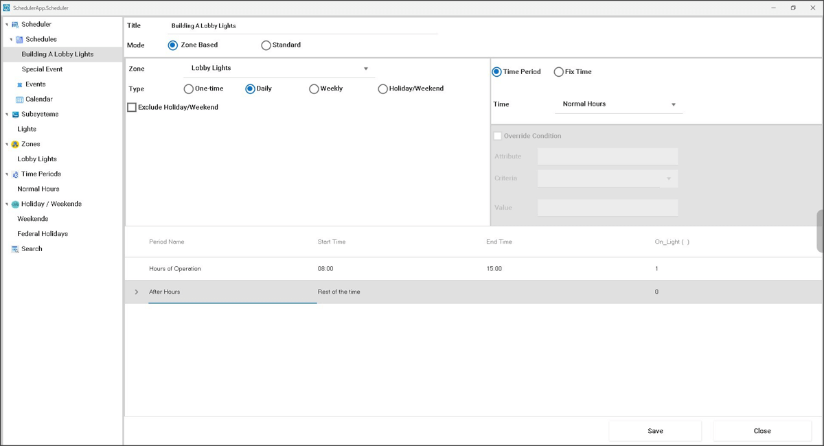The image size is (824, 446).
Task: Click the Title text field
Action: coord(302,26)
